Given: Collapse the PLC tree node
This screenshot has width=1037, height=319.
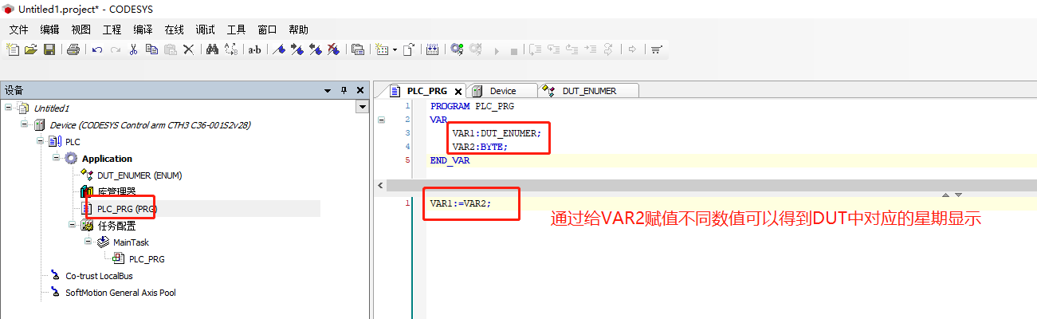Looking at the screenshot, I should [41, 141].
